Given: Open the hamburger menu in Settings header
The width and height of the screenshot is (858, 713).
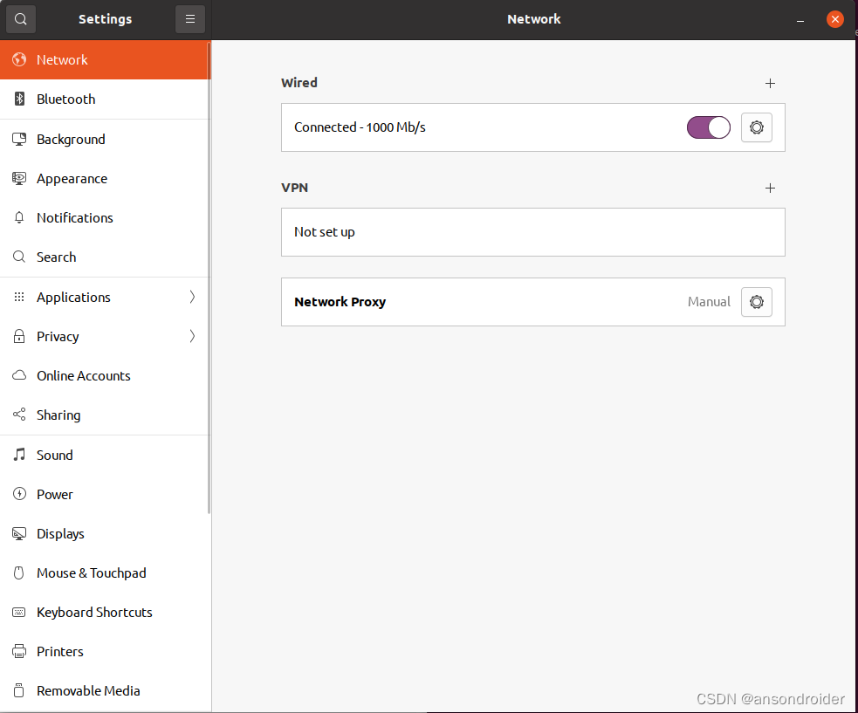Looking at the screenshot, I should point(190,19).
